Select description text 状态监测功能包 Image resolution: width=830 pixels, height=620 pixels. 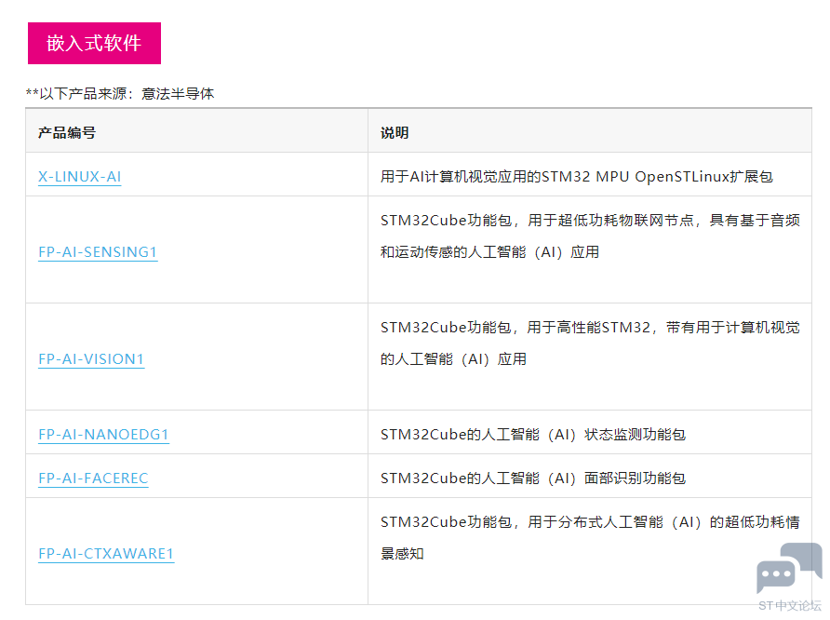coord(636,435)
